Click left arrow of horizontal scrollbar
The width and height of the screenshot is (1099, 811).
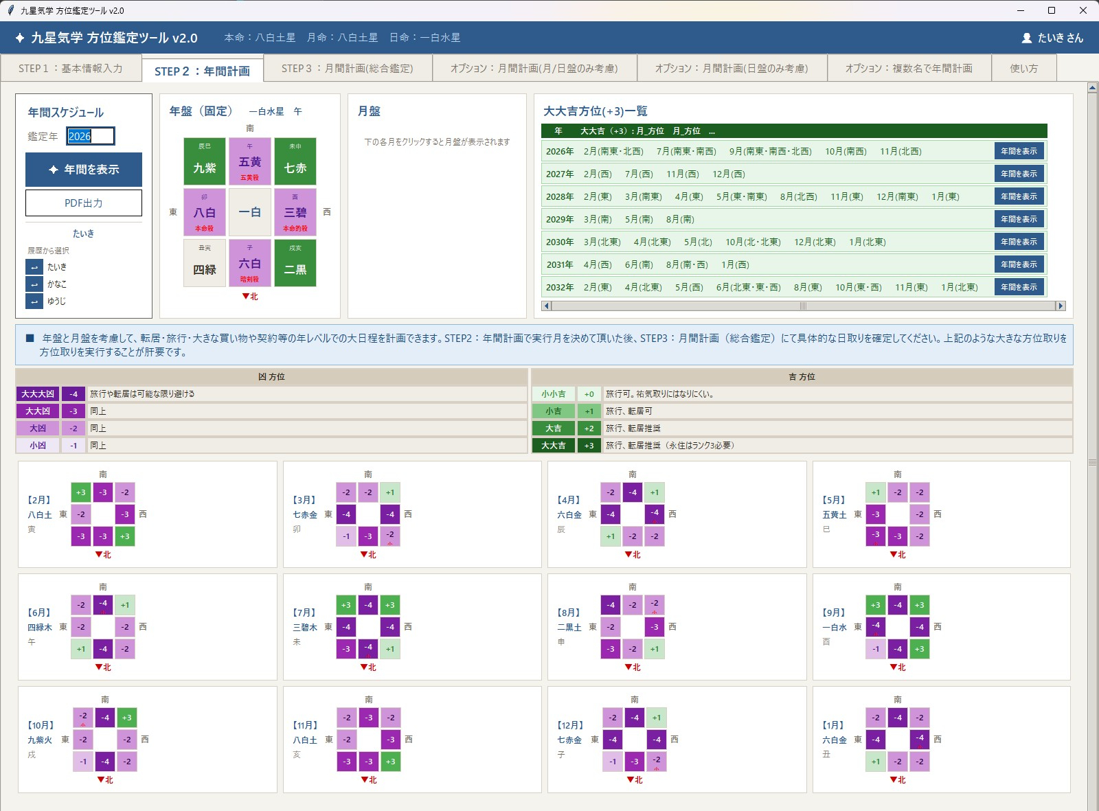point(547,306)
